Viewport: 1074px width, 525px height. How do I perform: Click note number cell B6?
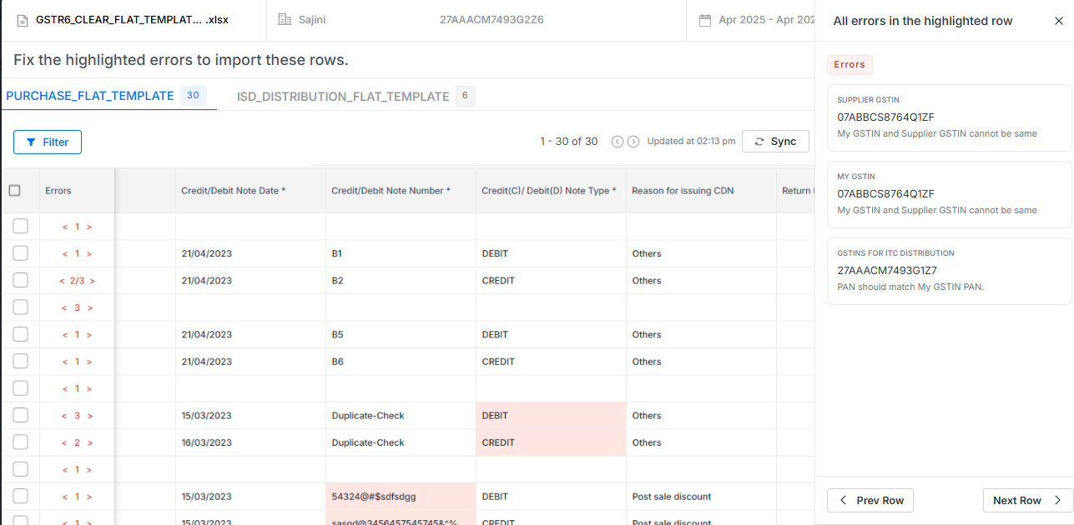pos(401,362)
